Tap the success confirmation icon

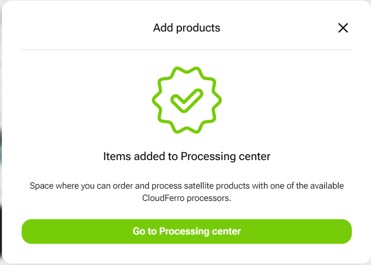coord(187,100)
